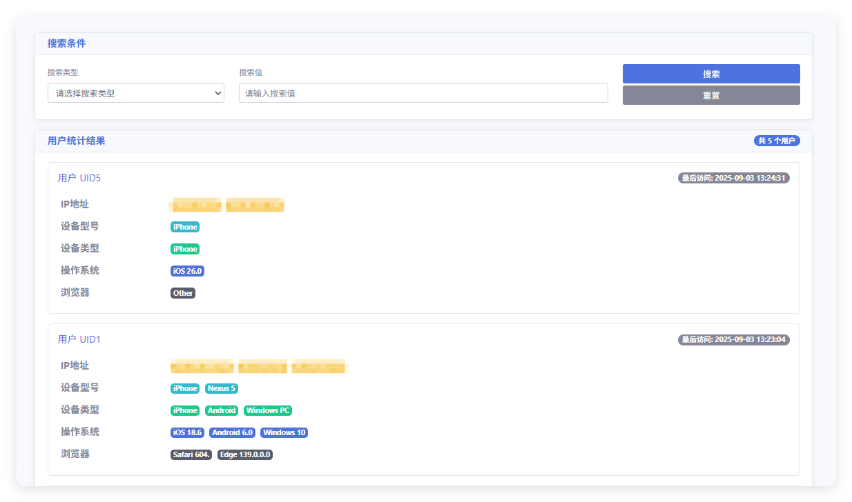
Task: Click the Edge 139.0.0.0 tag
Action: pyautogui.click(x=245, y=454)
